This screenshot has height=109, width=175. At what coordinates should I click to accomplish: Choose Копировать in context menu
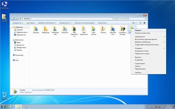pyautogui.click(x=148, y=60)
